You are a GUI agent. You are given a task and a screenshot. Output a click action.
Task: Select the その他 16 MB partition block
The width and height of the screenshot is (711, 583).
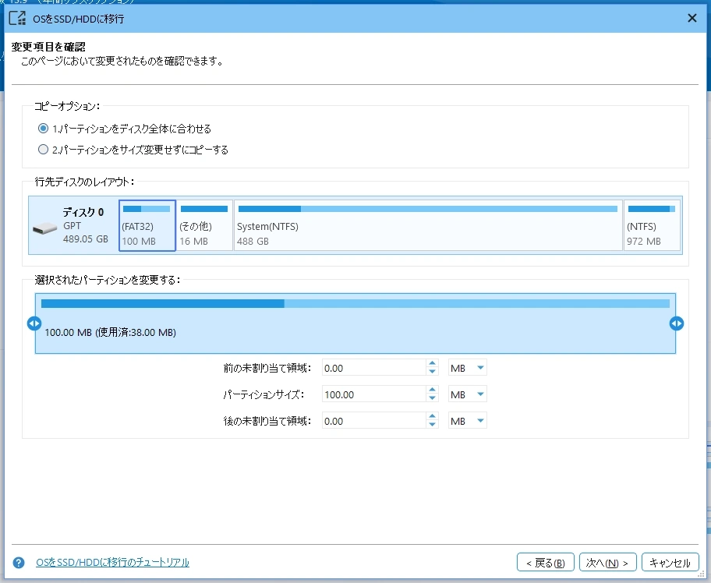(x=204, y=225)
